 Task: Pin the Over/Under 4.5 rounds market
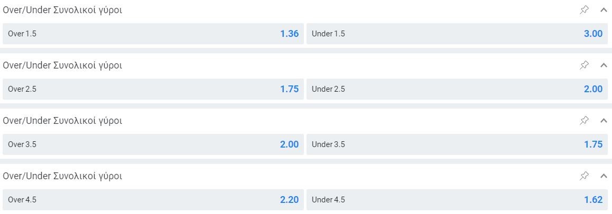click(x=584, y=176)
